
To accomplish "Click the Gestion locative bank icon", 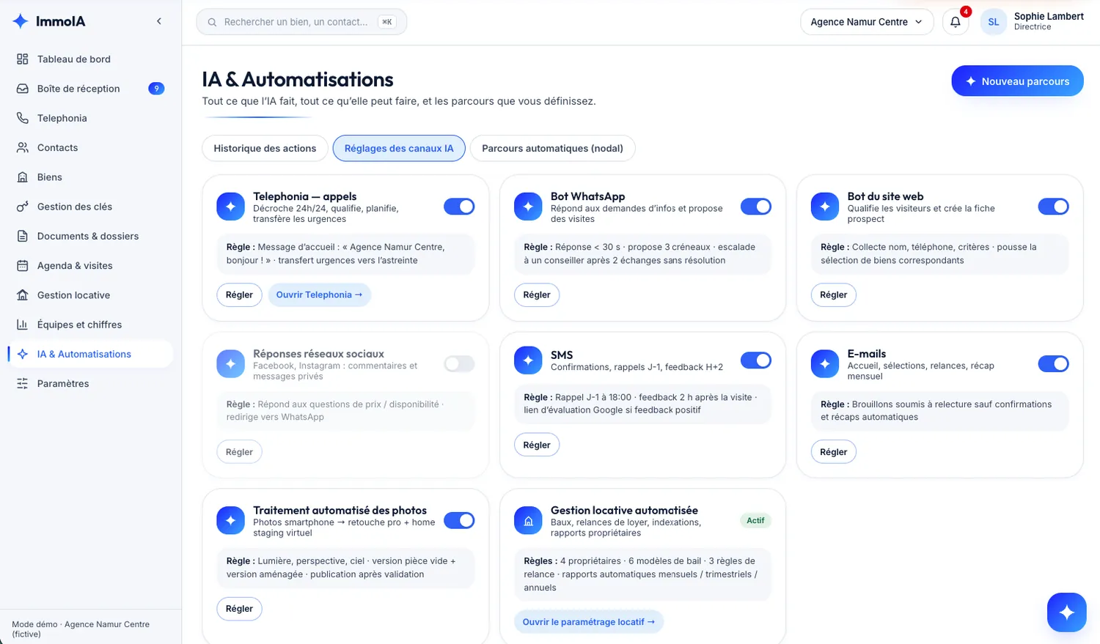I will point(23,295).
